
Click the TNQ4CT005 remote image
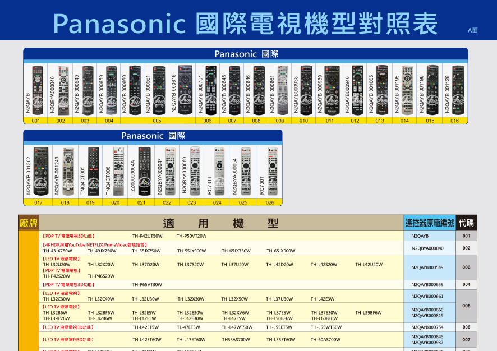[x=93, y=171]
